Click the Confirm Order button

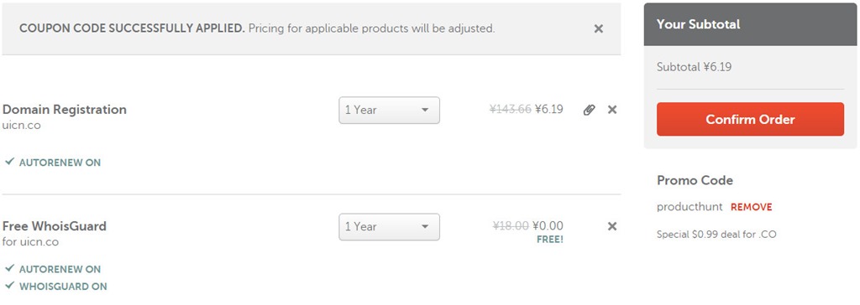[x=750, y=119]
